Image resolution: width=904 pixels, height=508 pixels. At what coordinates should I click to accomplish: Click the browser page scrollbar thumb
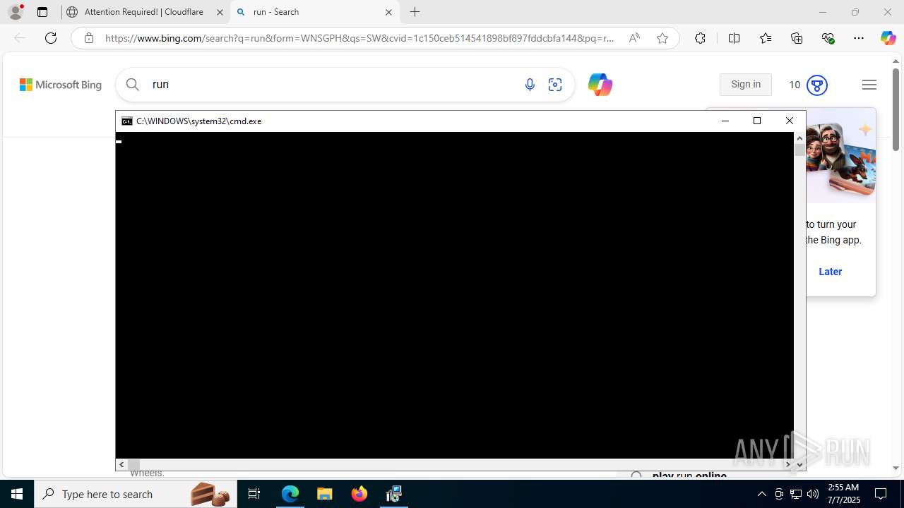(x=896, y=109)
